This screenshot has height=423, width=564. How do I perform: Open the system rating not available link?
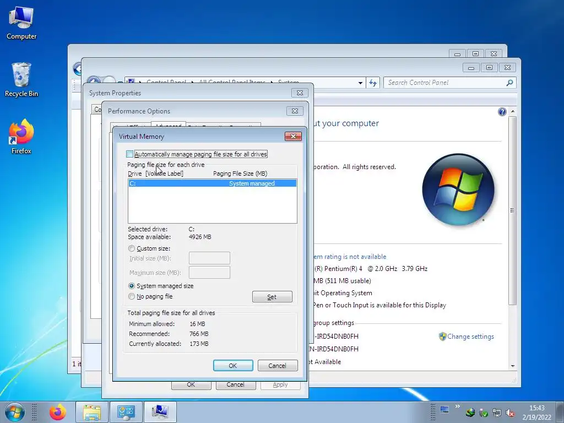click(349, 257)
